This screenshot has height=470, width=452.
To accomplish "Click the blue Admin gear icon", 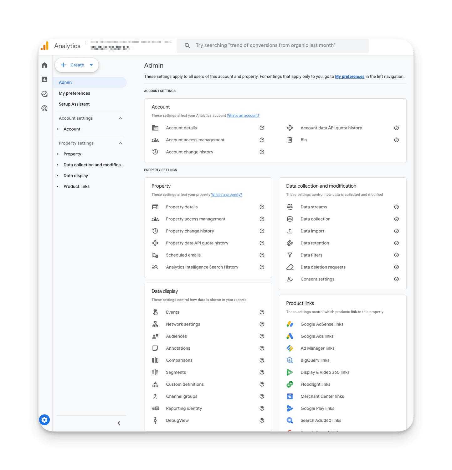I will 44,420.
